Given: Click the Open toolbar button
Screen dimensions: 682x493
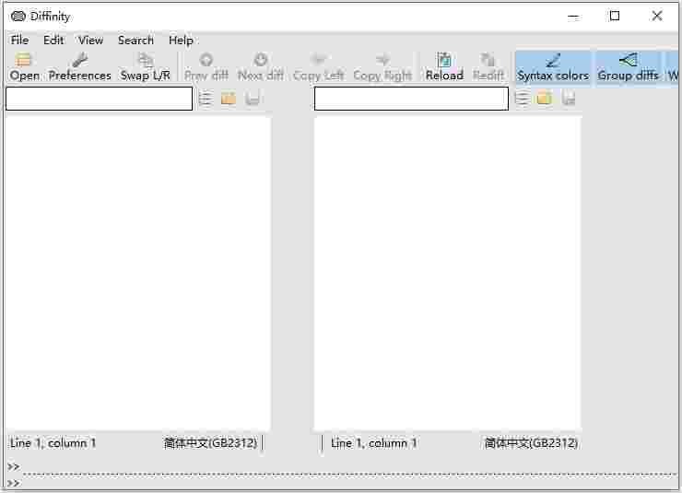Looking at the screenshot, I should tap(25, 66).
